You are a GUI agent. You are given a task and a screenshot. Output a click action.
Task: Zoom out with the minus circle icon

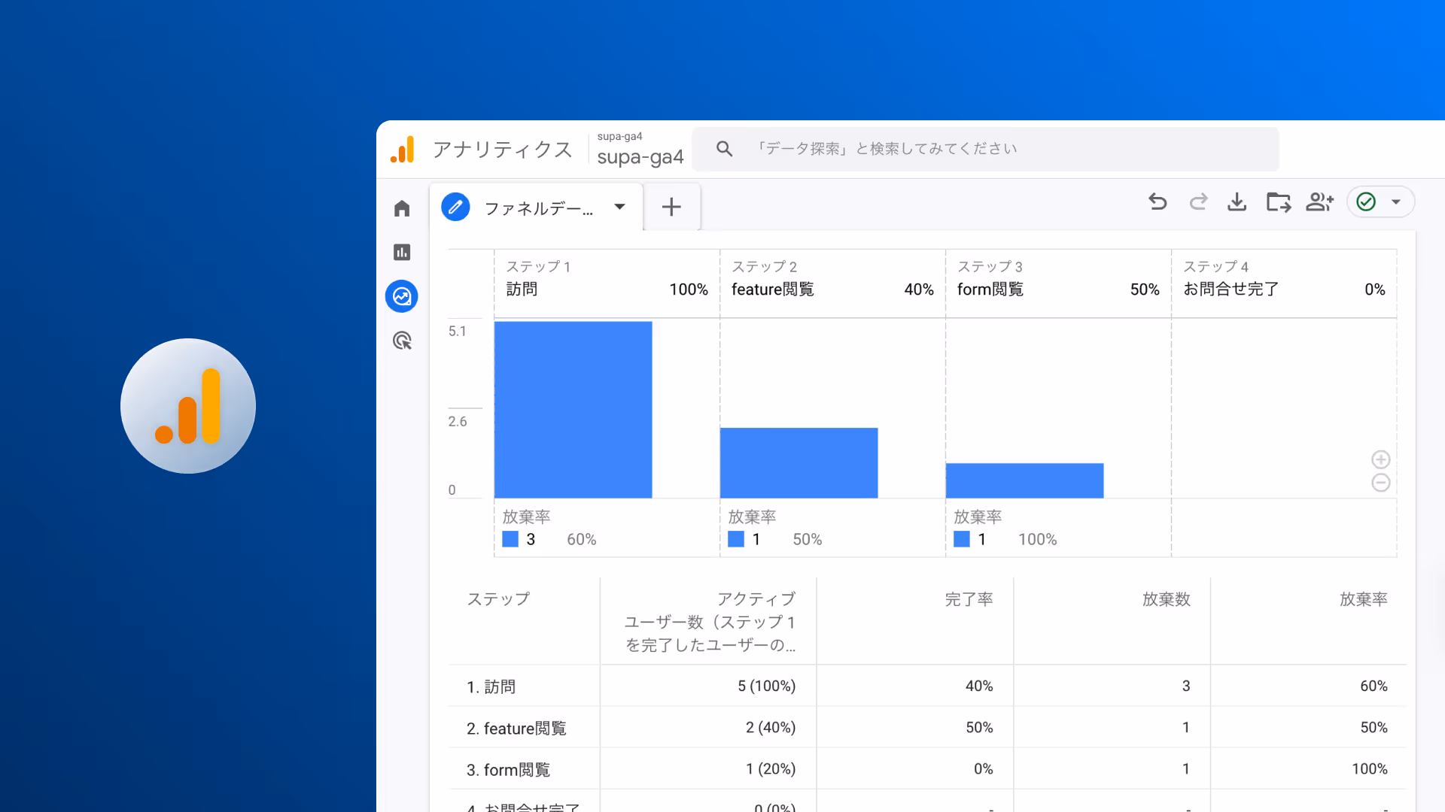click(x=1380, y=483)
